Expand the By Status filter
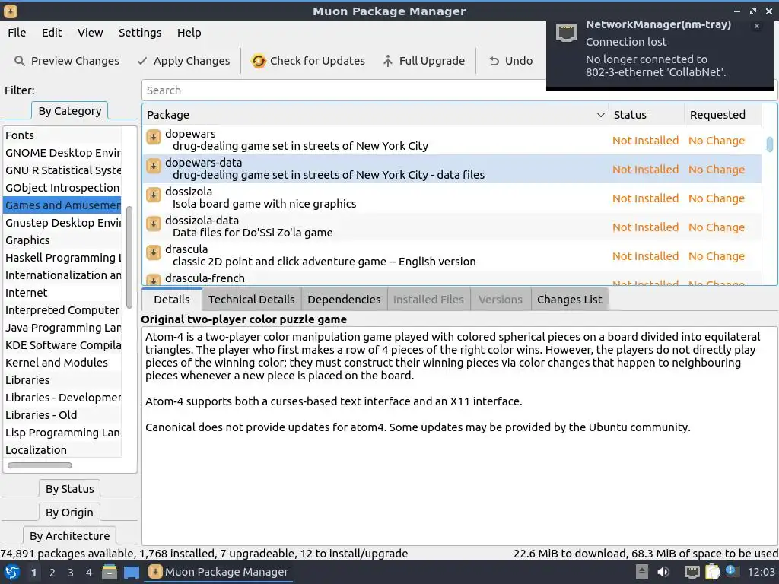779x584 pixels. click(x=69, y=489)
